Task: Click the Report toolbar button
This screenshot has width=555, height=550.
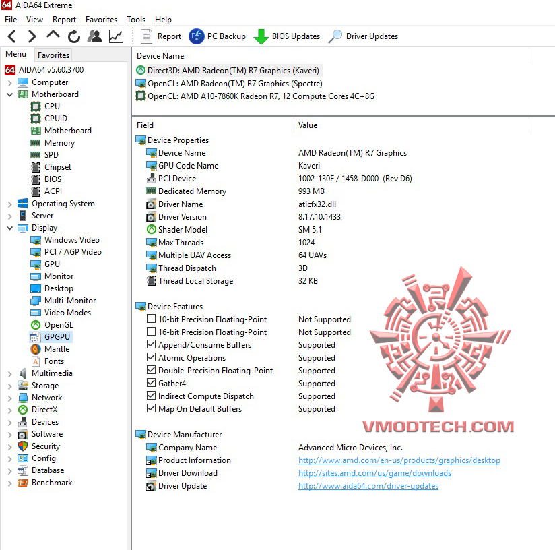Action: [x=161, y=36]
